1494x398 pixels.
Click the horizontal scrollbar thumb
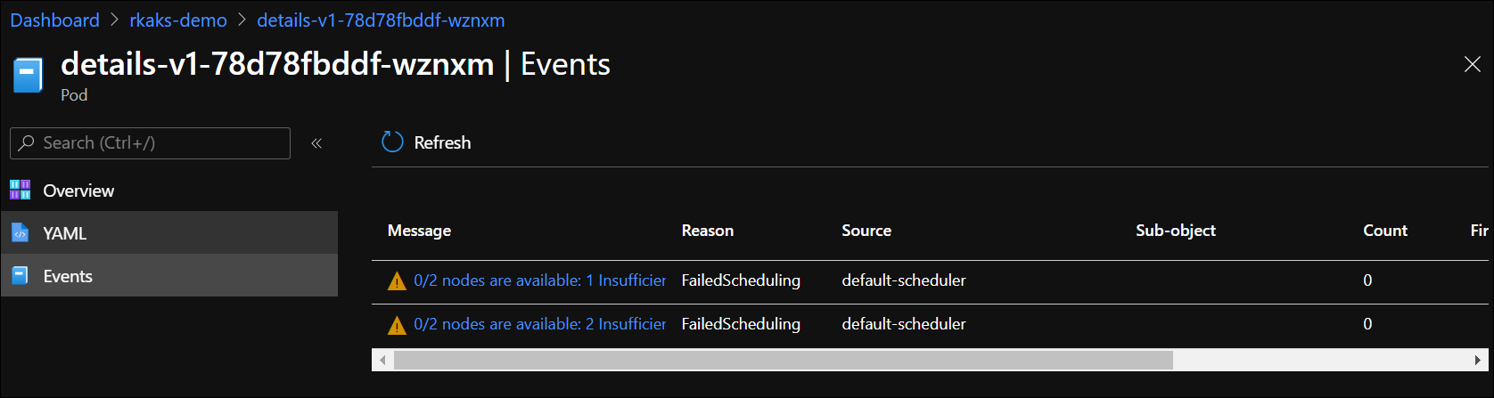[783, 360]
